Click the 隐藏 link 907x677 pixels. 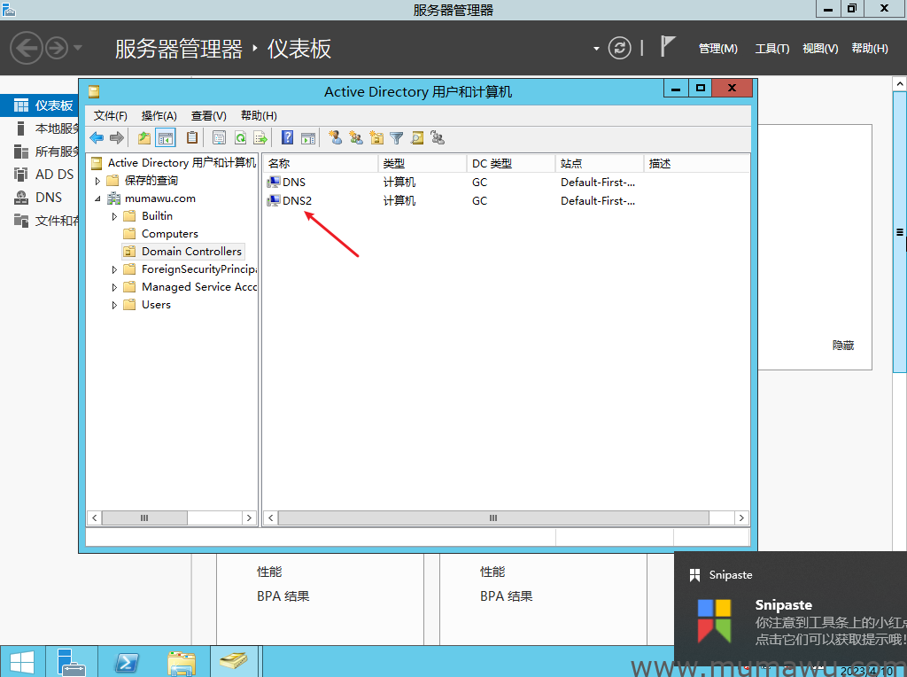pos(842,346)
